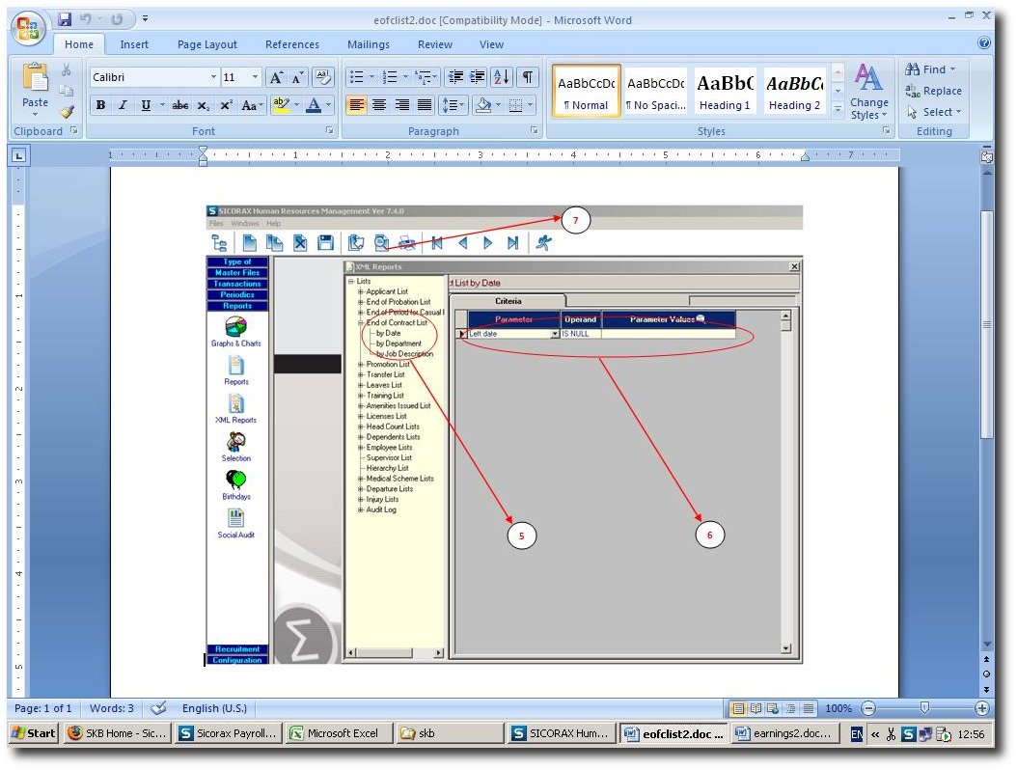Toggle show/hide paragraph marks
This screenshot has width=1017, height=770.
point(528,77)
